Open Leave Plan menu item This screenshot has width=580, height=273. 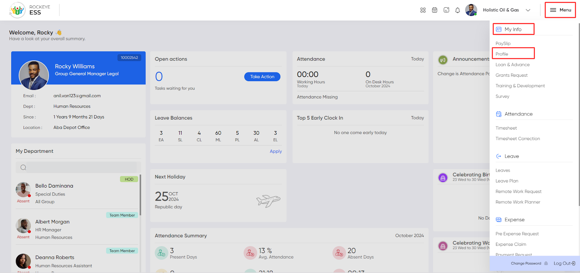click(507, 181)
